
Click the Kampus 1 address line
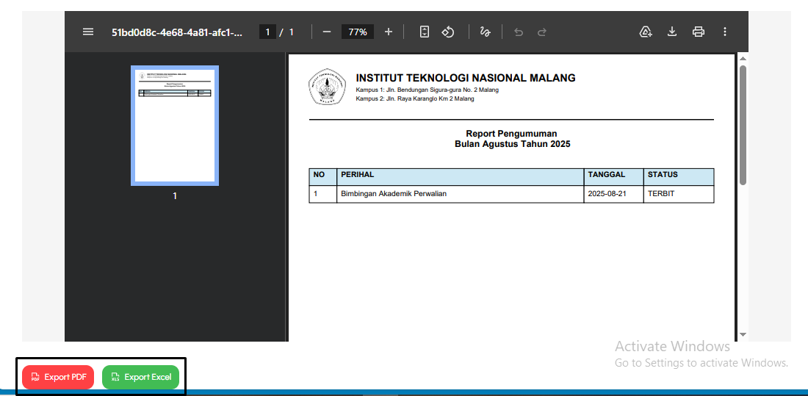pyautogui.click(x=428, y=90)
